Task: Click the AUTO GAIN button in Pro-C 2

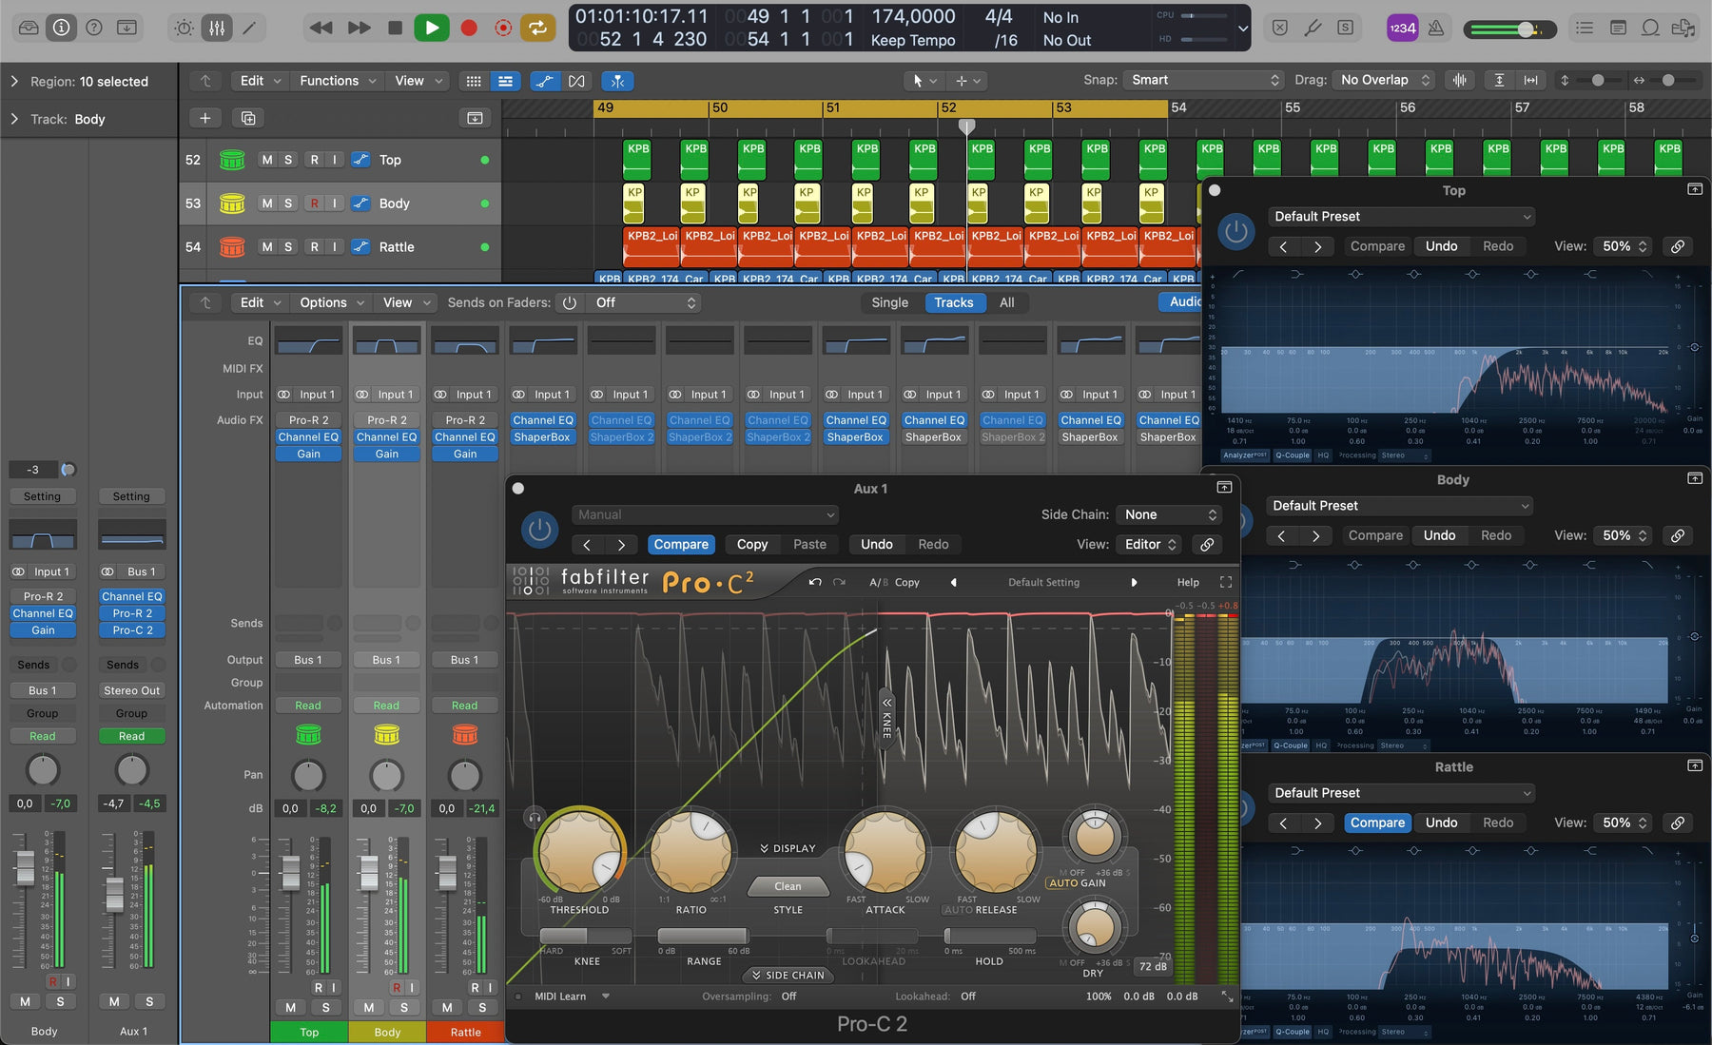Action: pyautogui.click(x=1078, y=882)
